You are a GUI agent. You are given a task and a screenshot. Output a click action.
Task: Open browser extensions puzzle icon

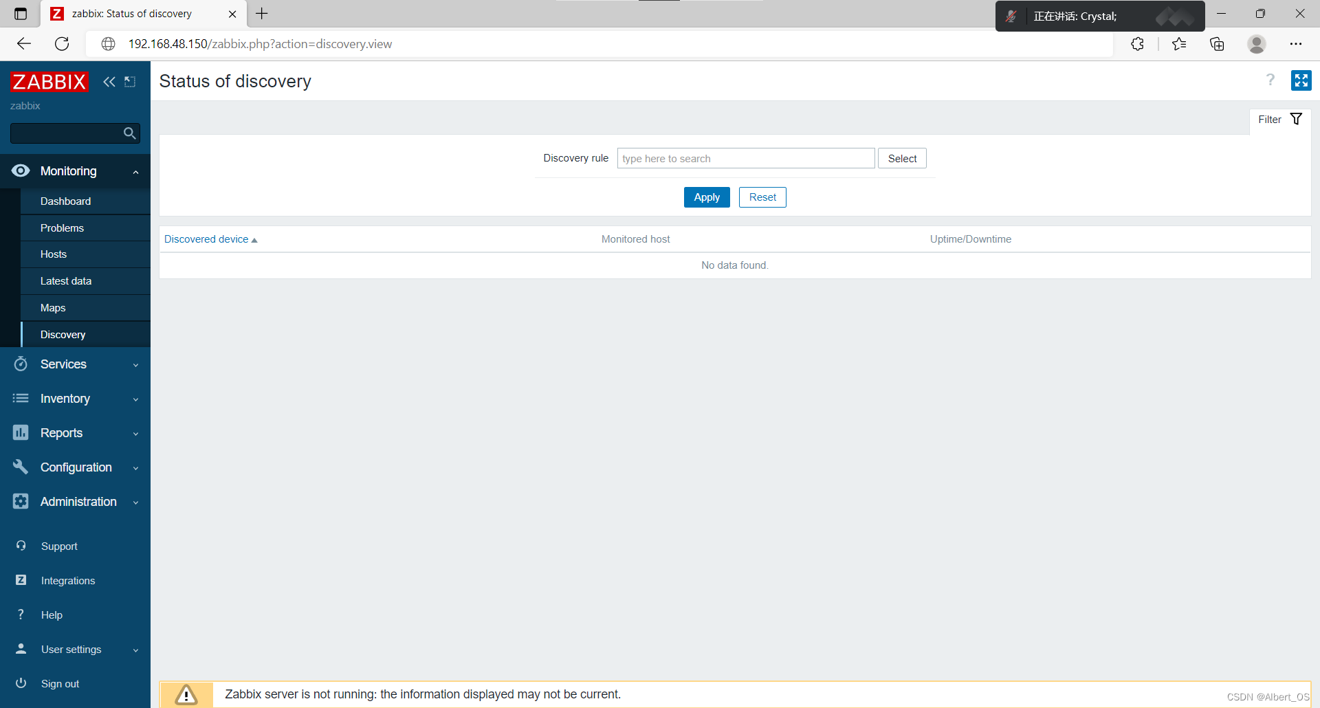(1138, 44)
